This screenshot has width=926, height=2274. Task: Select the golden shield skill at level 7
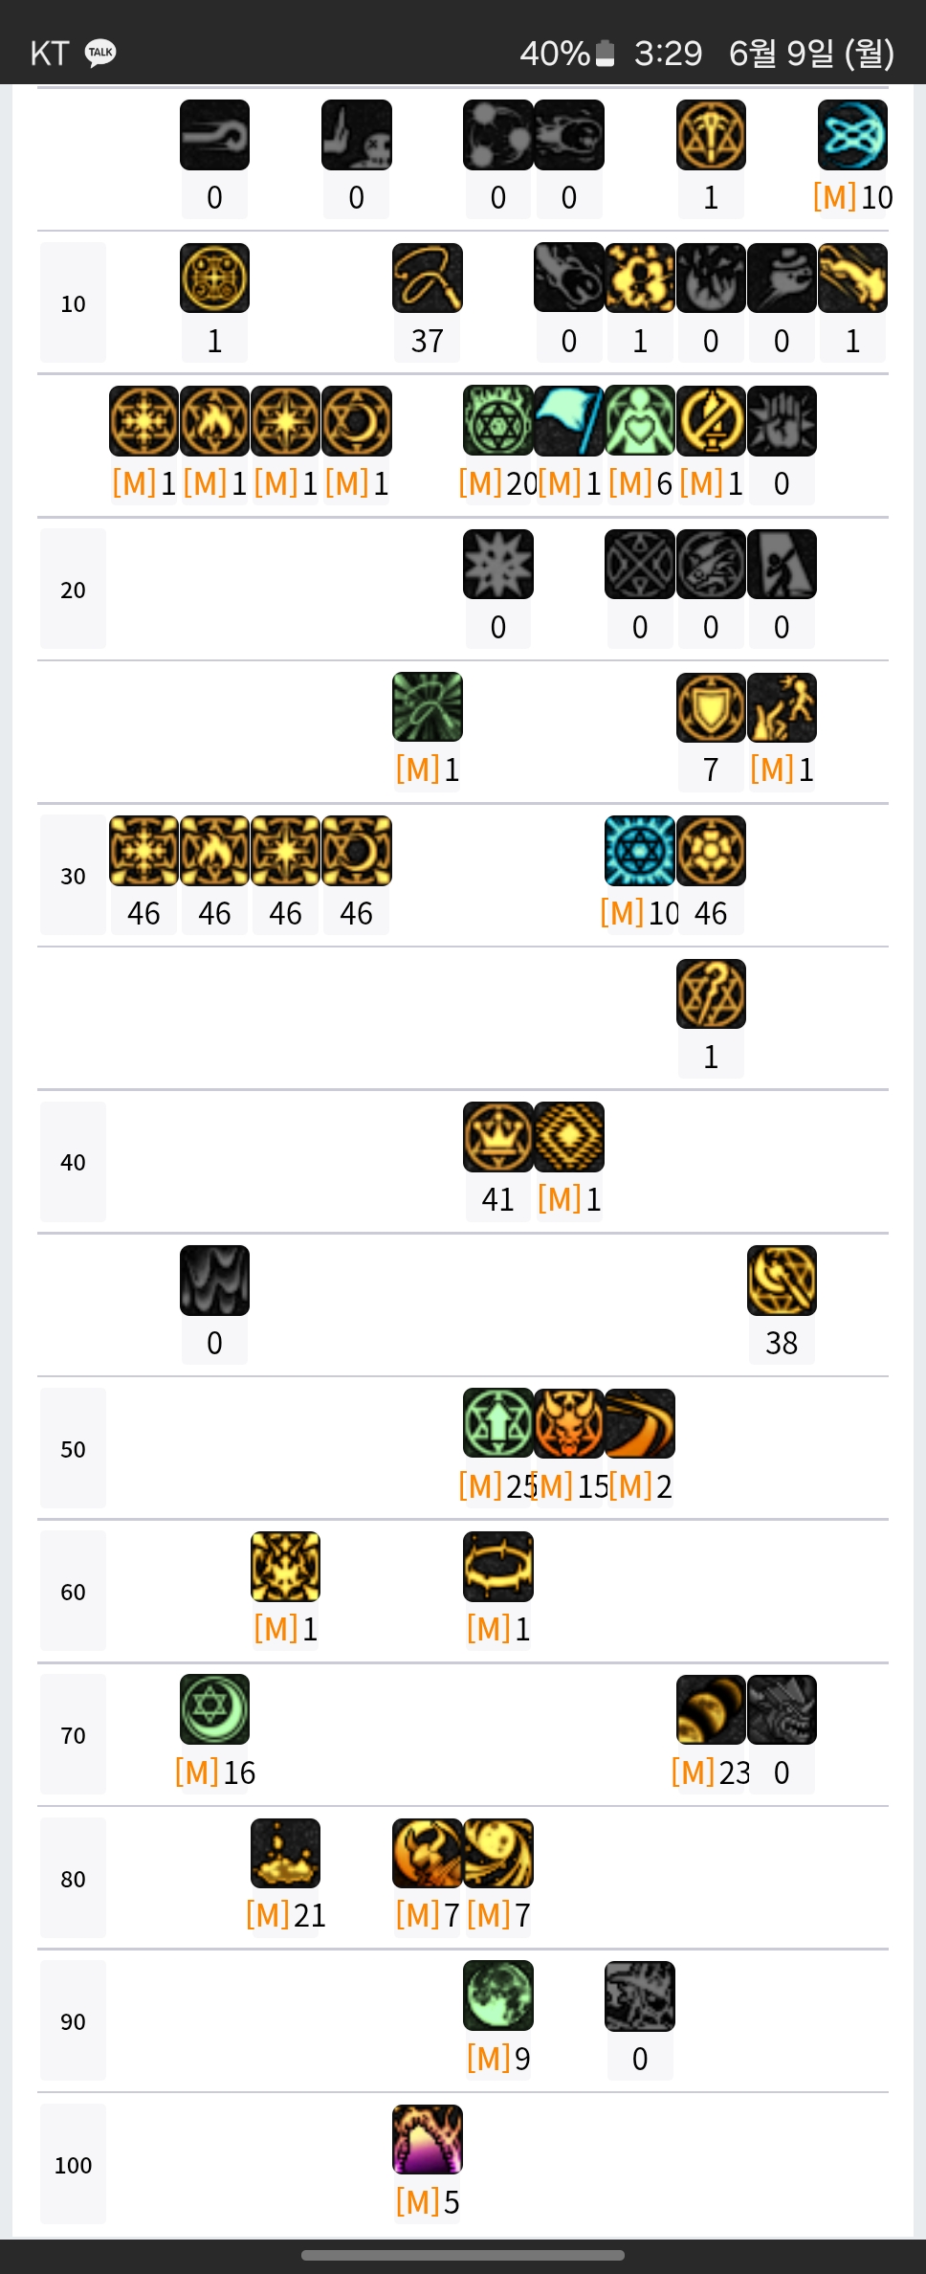point(711,708)
